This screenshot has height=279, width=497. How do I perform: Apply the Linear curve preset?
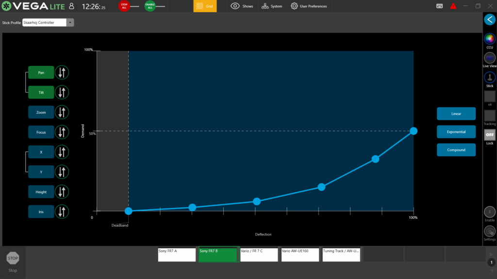tap(456, 113)
